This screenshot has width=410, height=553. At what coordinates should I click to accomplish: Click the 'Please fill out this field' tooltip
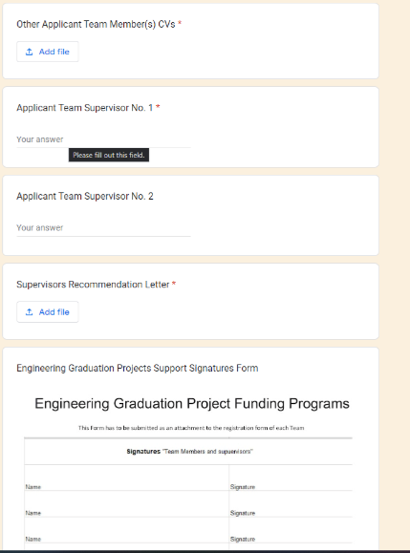tap(109, 155)
